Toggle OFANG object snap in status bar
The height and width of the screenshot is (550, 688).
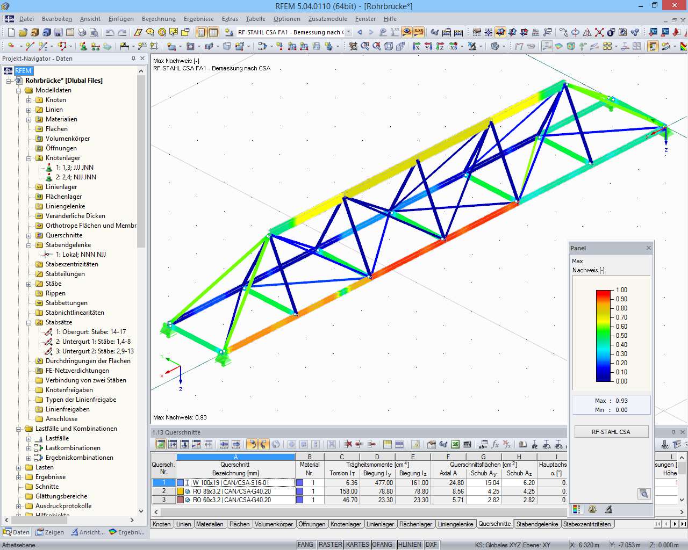click(382, 545)
